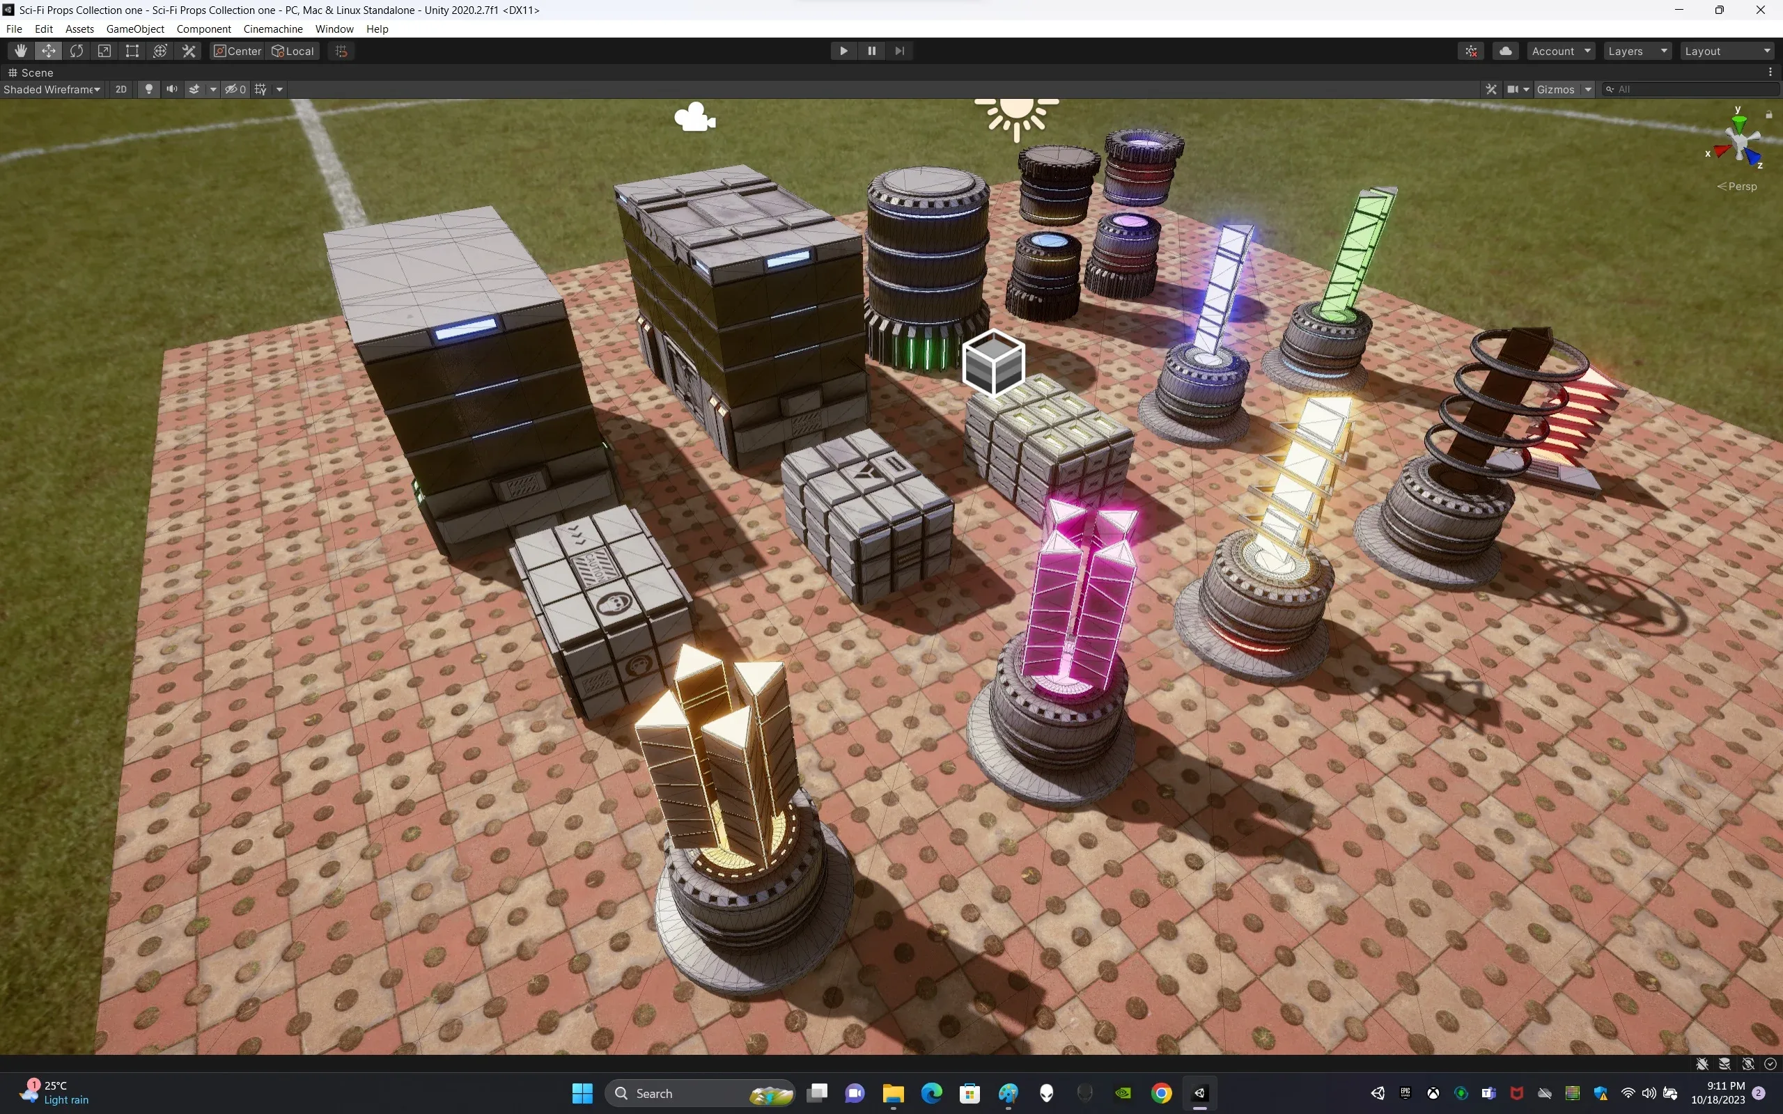Open the GameObject menu

coord(135,29)
